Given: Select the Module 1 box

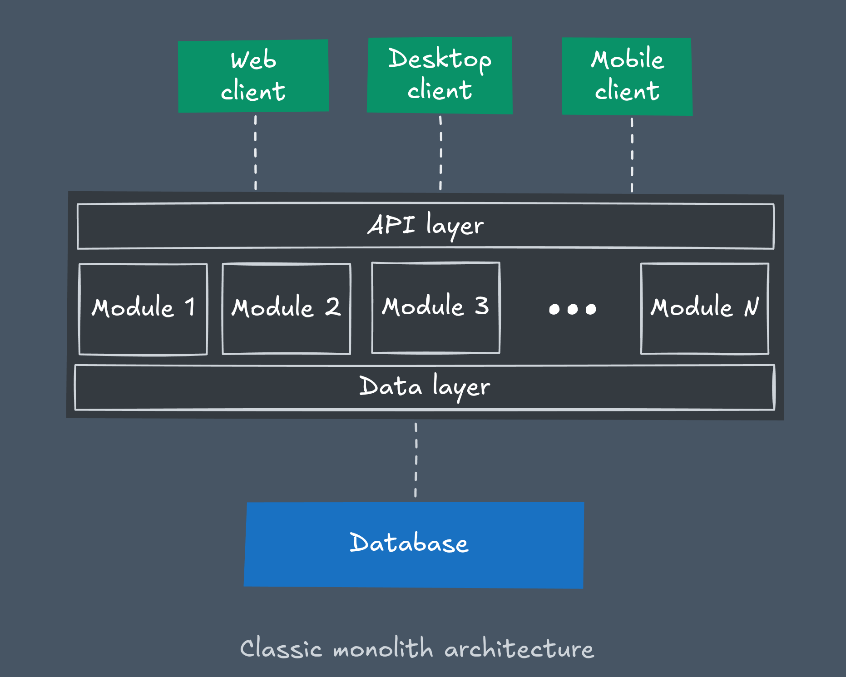Looking at the screenshot, I should click(143, 309).
